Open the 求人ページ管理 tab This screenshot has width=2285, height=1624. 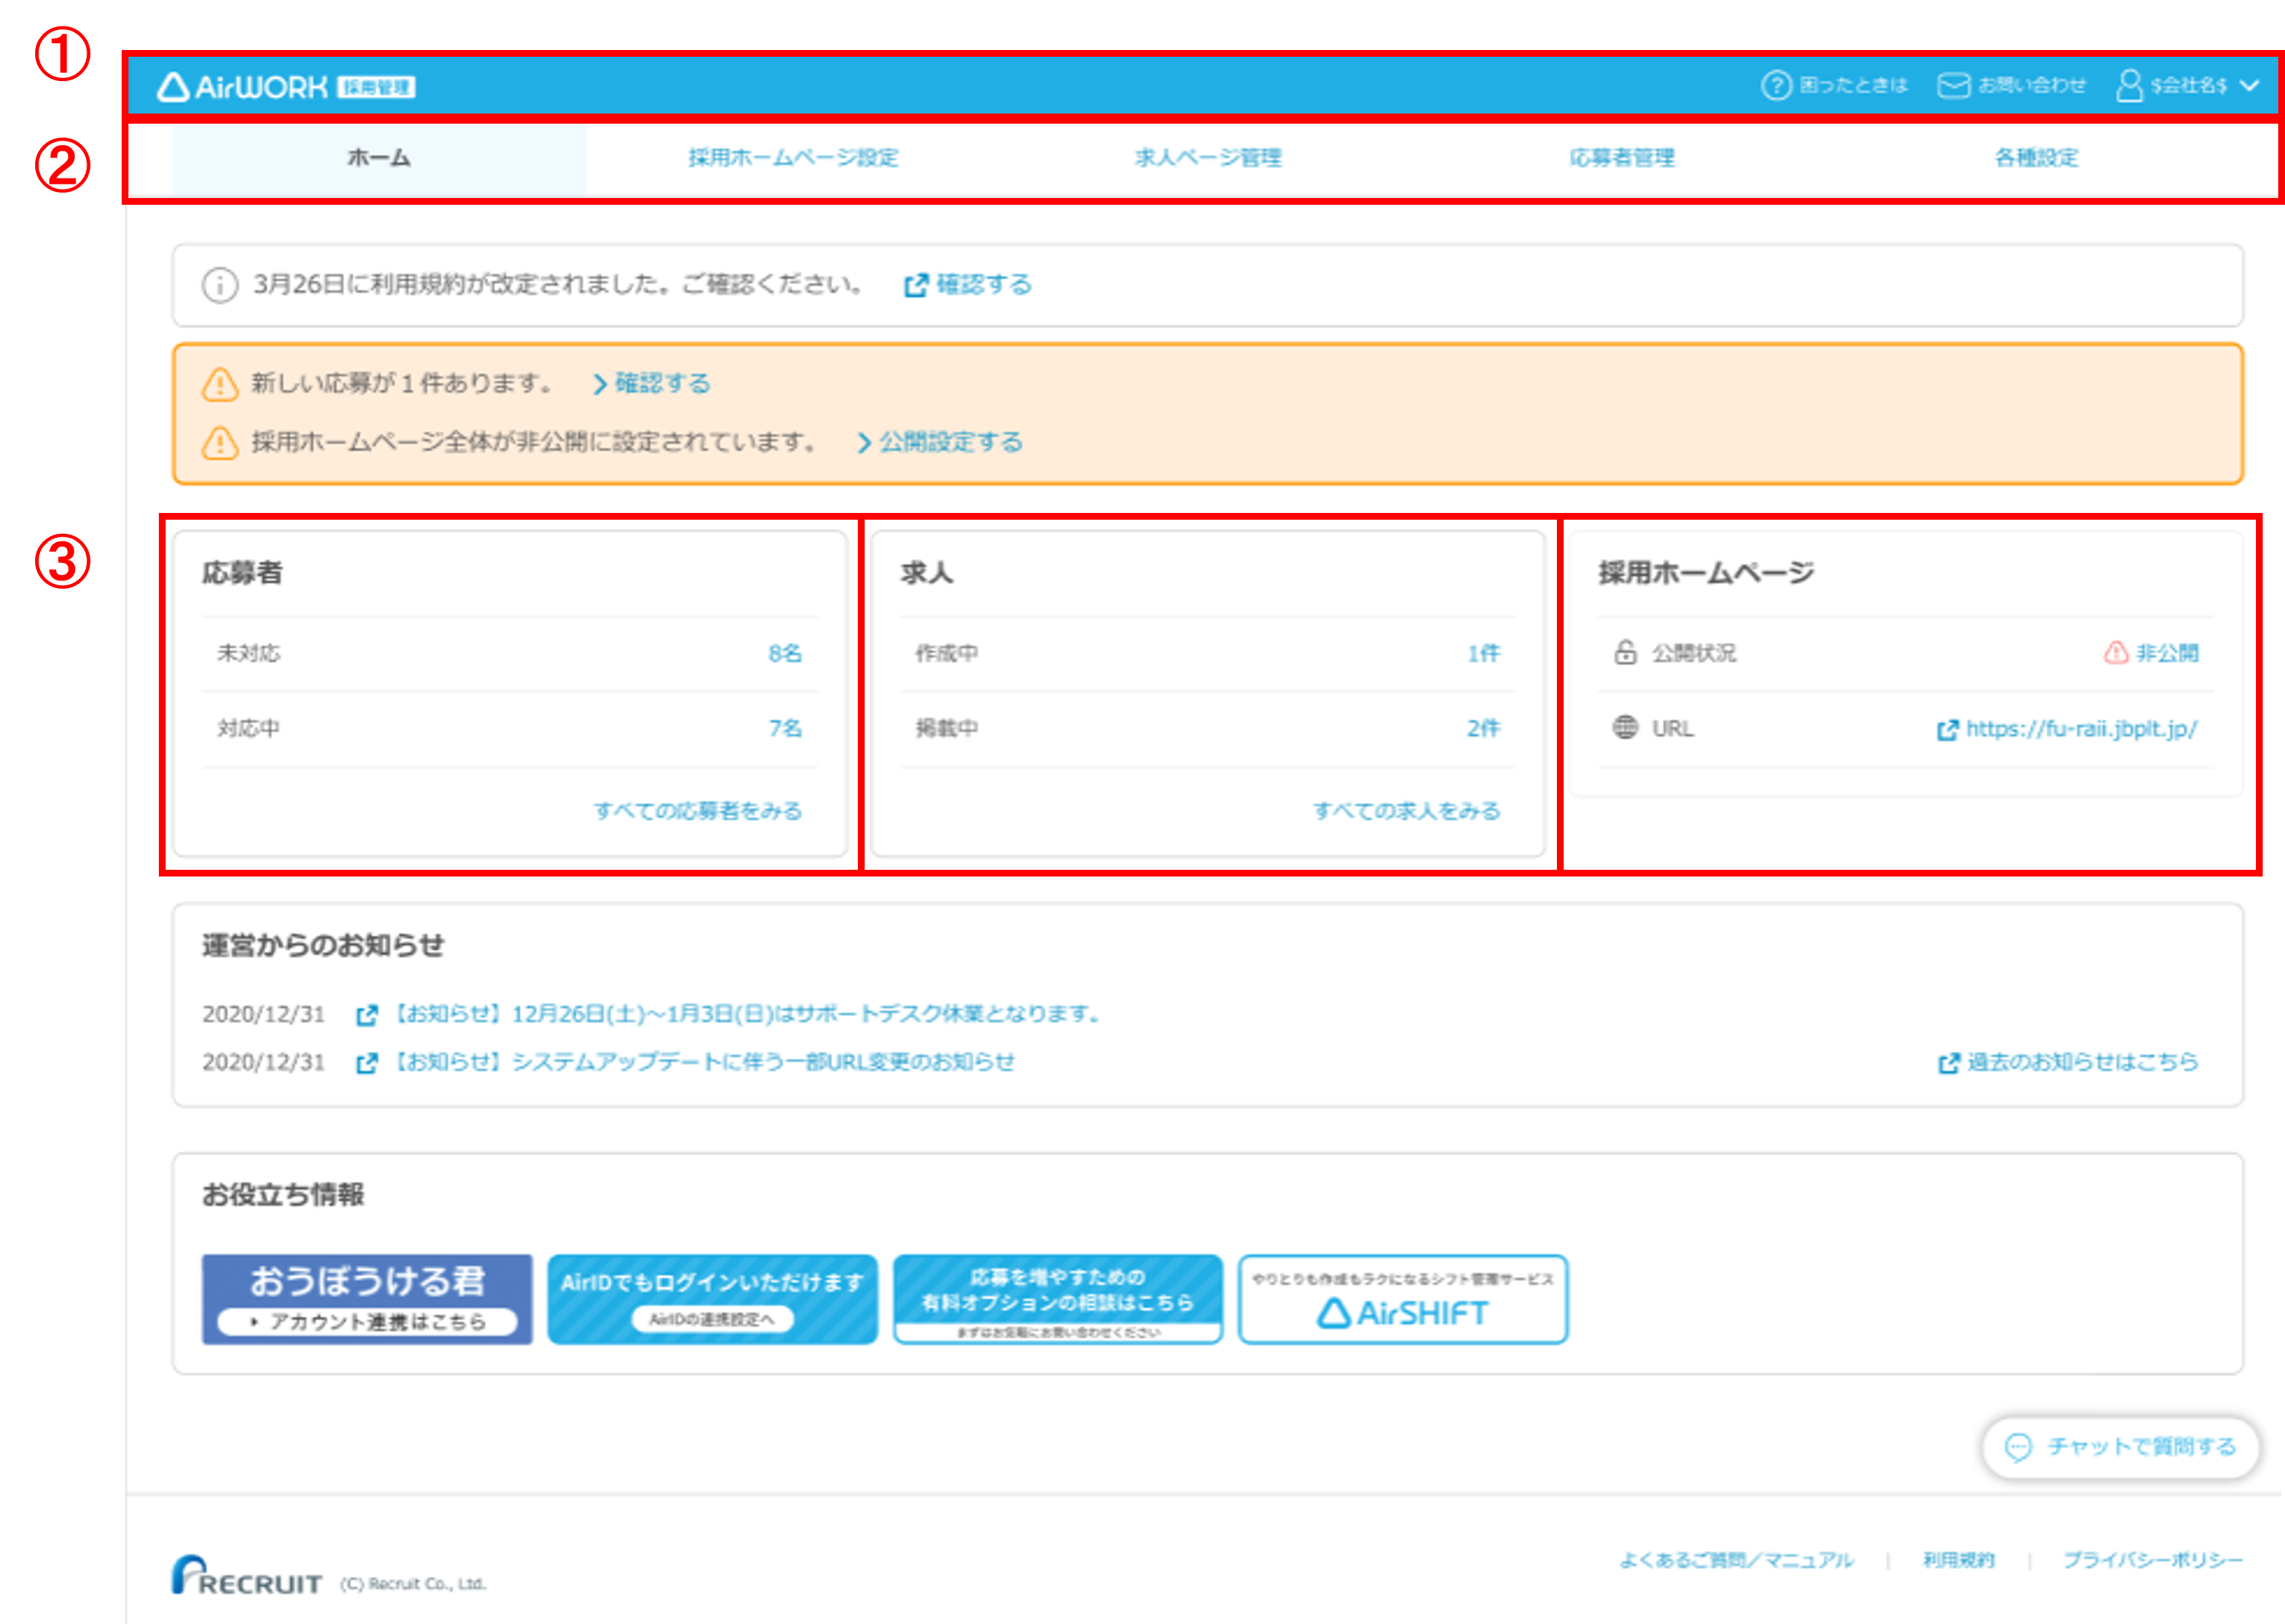pos(1207,158)
